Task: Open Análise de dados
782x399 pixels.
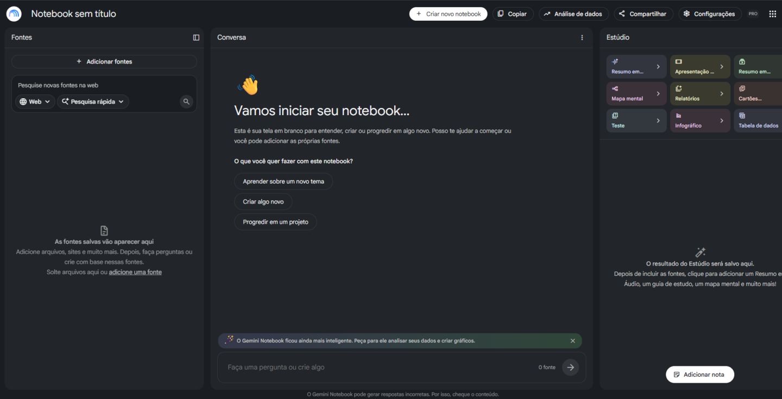Action: [573, 14]
